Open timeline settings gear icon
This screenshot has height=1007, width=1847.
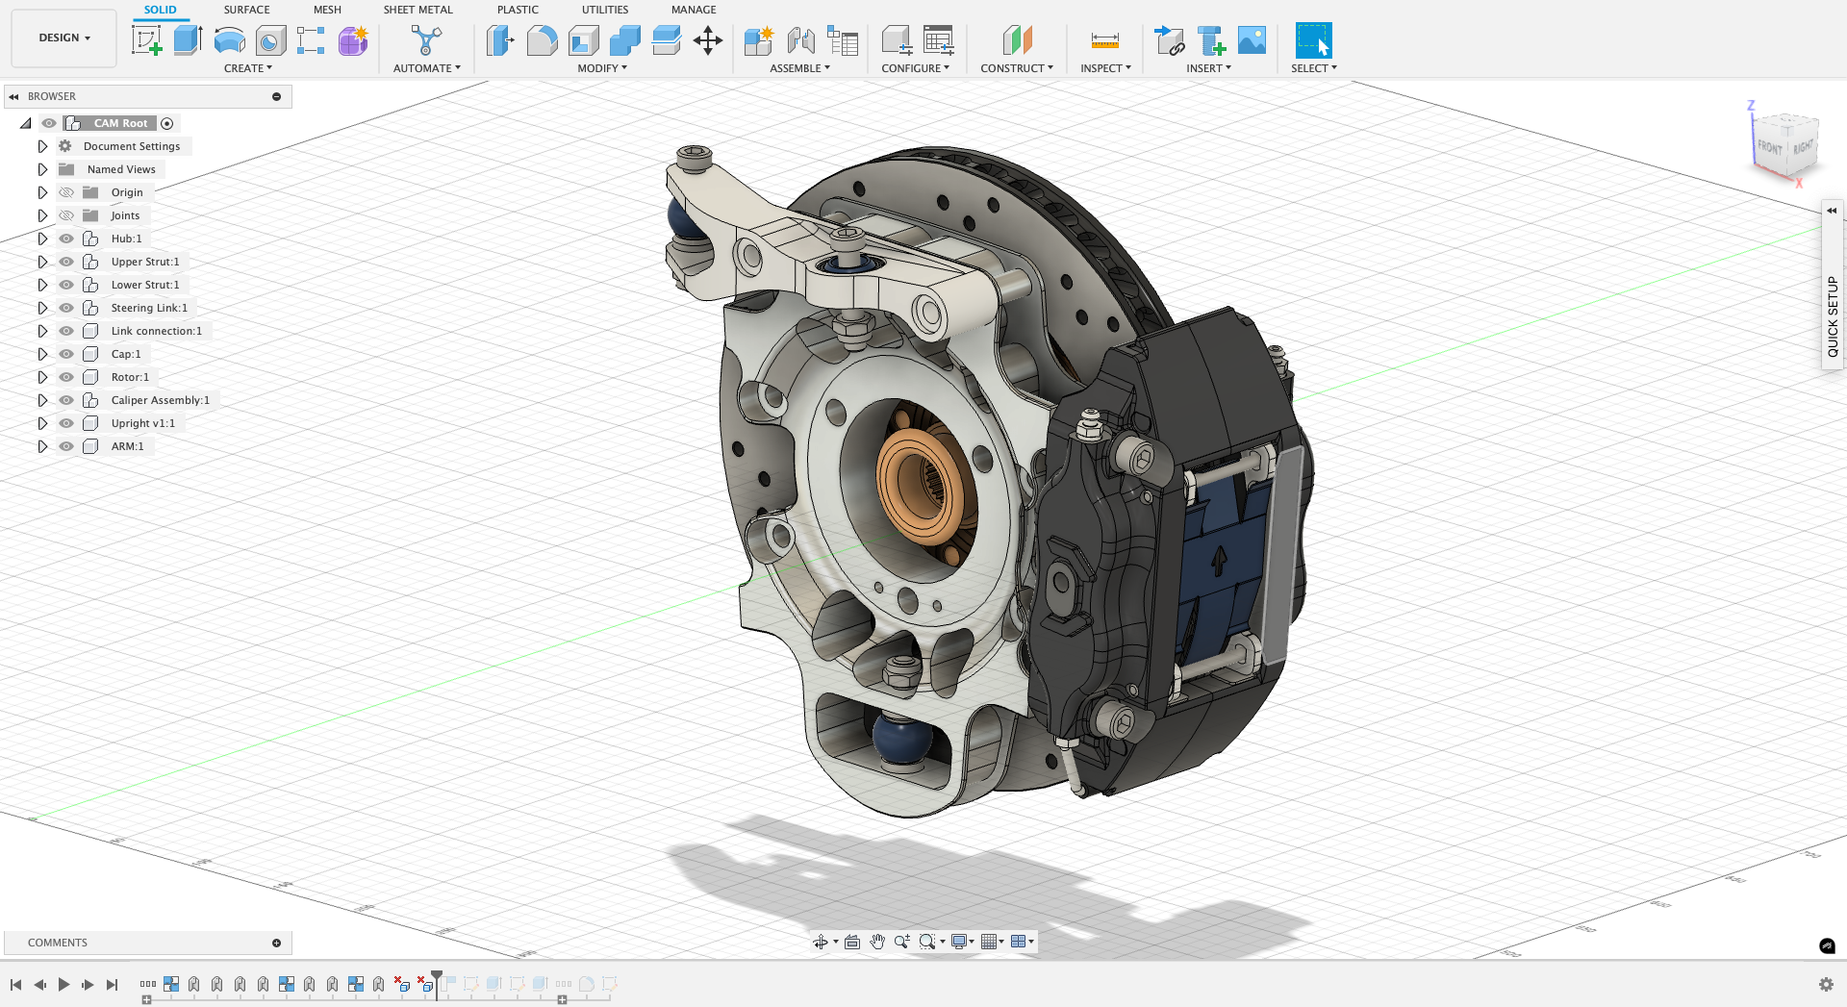(x=1826, y=984)
